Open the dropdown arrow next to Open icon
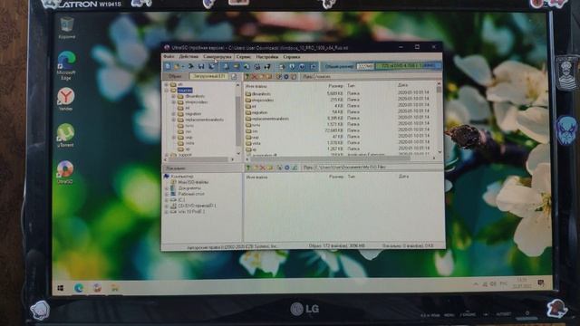 183,66
